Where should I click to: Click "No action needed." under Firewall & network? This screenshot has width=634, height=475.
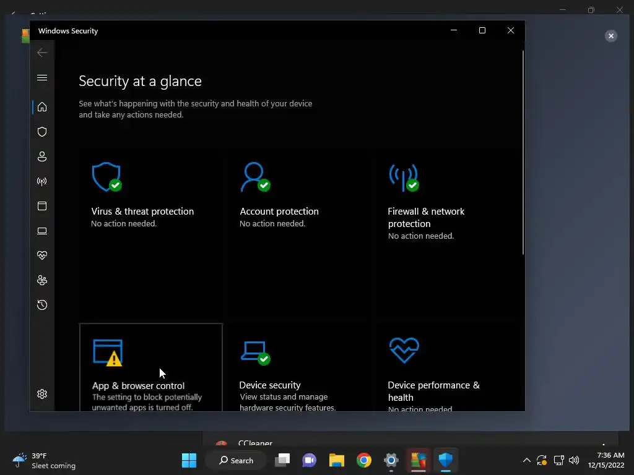coord(421,236)
